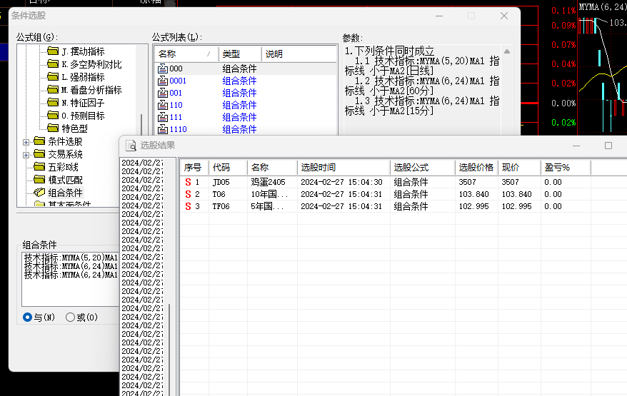Sort results by 代码 column

pos(228,168)
